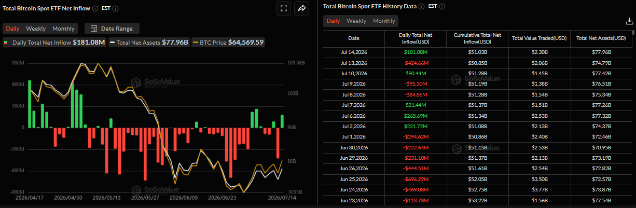Click the Date column header
Image resolution: width=636 pixels, height=208 pixels.
point(353,38)
